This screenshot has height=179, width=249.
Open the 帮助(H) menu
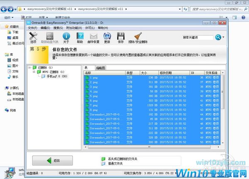(x=103, y=28)
